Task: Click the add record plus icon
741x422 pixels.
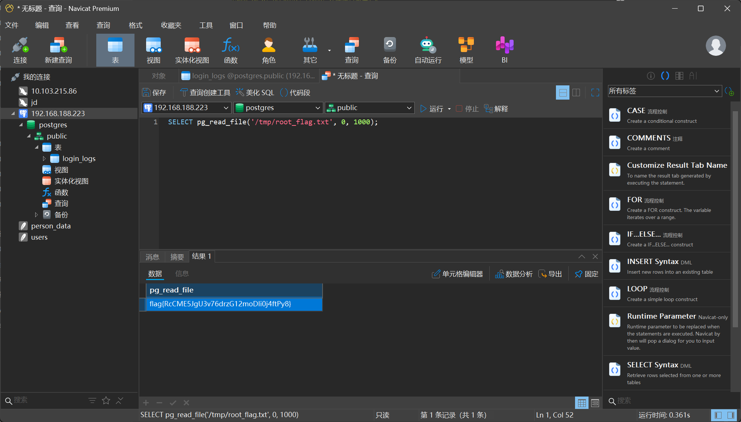Action: tap(146, 403)
